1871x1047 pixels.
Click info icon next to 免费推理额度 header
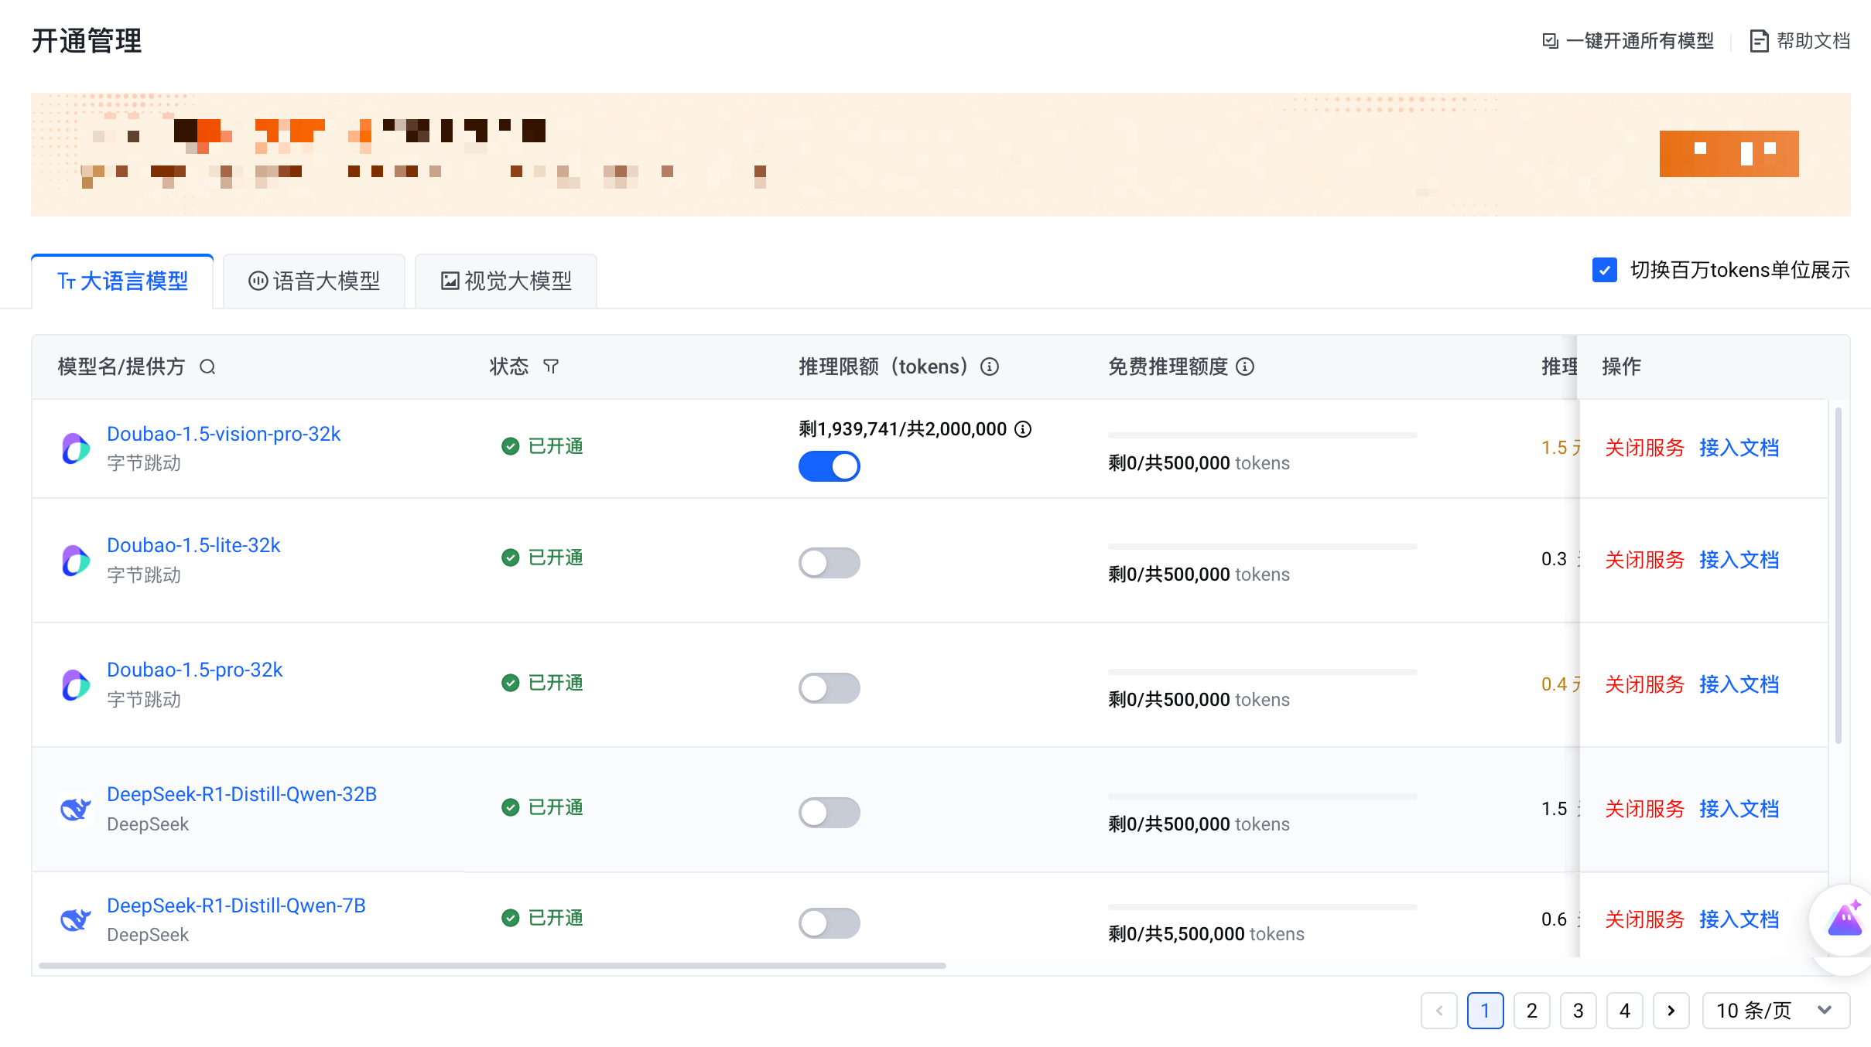point(1245,367)
